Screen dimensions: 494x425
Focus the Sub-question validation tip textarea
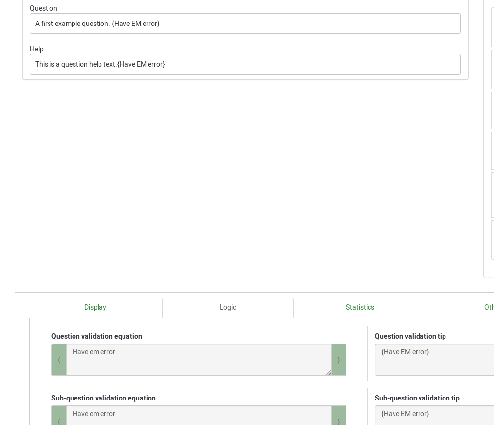tap(434, 416)
